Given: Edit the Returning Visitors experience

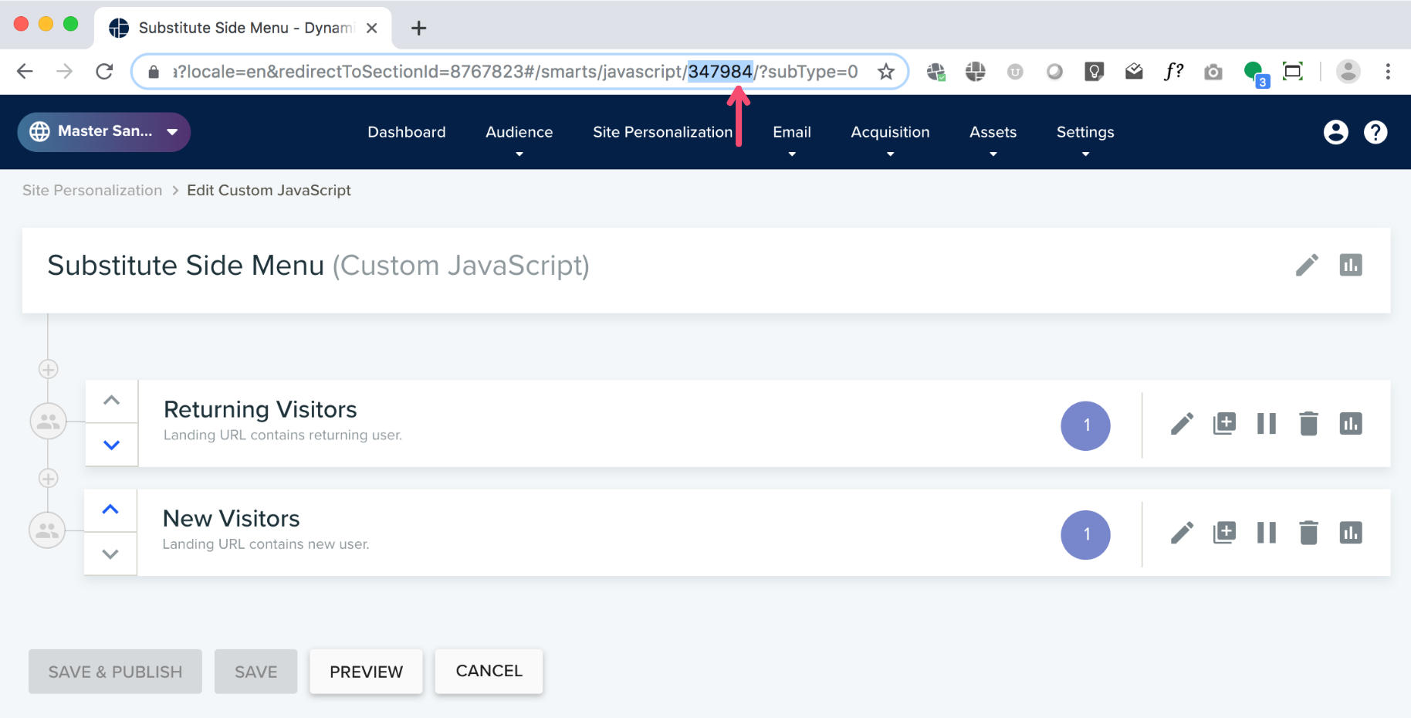Looking at the screenshot, I should pos(1181,423).
